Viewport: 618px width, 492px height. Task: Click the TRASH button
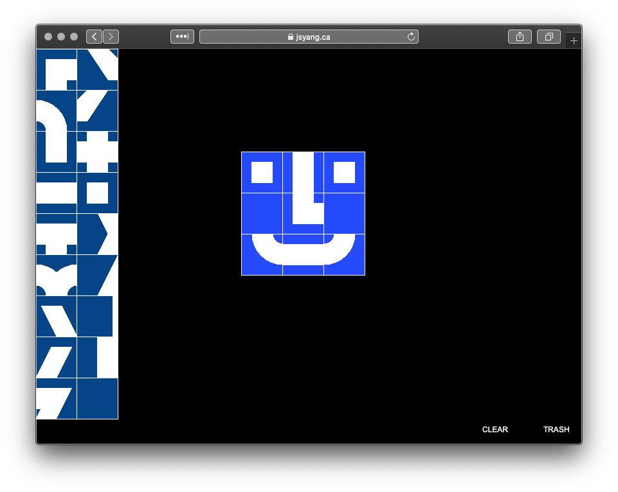tap(556, 430)
